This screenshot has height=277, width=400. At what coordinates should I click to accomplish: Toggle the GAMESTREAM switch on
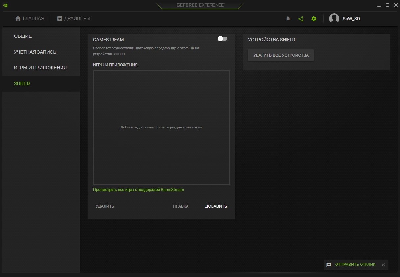(222, 39)
